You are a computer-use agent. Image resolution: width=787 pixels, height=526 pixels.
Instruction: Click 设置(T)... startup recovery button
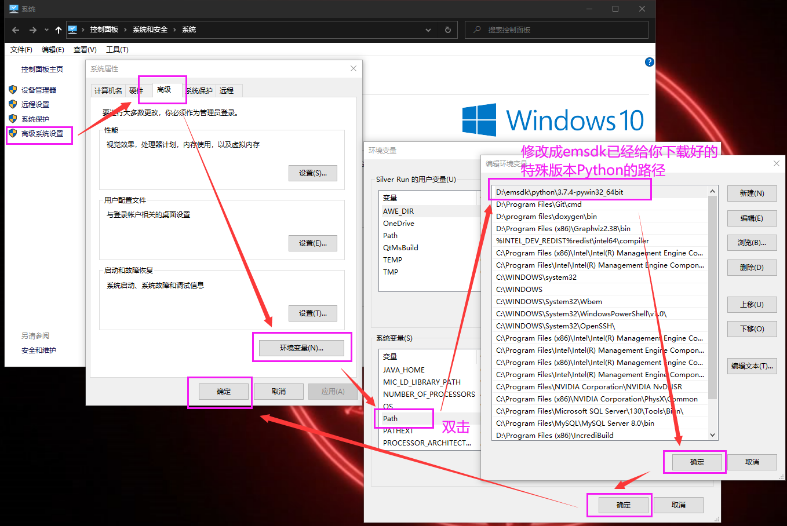[x=313, y=313]
